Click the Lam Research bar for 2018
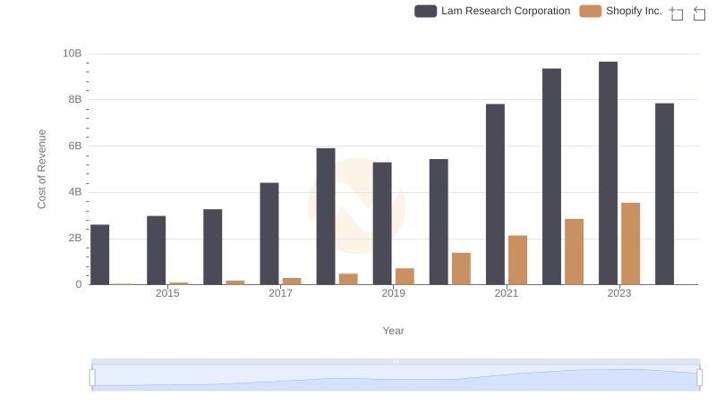Screen dimensions: 716x412 [x=326, y=216]
